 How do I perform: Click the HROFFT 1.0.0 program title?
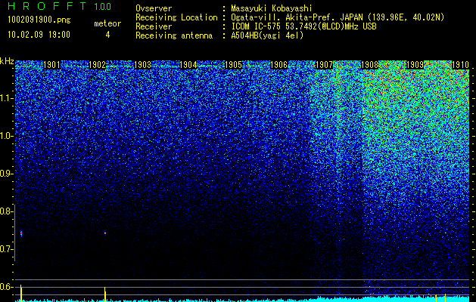point(60,6)
